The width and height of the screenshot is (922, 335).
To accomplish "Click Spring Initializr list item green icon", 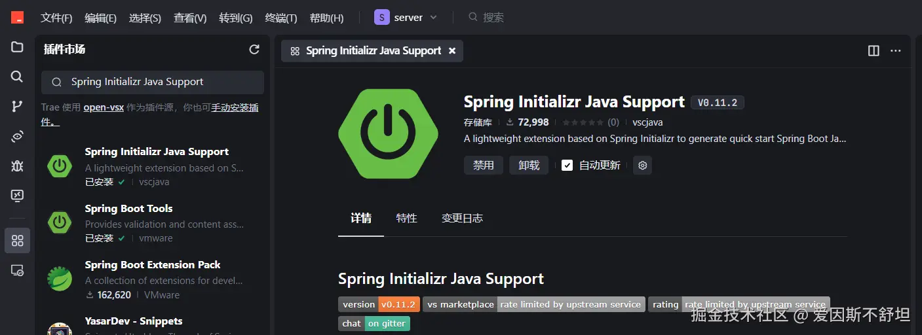I will (60, 166).
